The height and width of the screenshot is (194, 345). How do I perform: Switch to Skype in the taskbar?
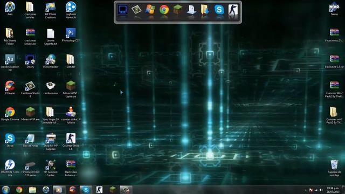point(86,190)
